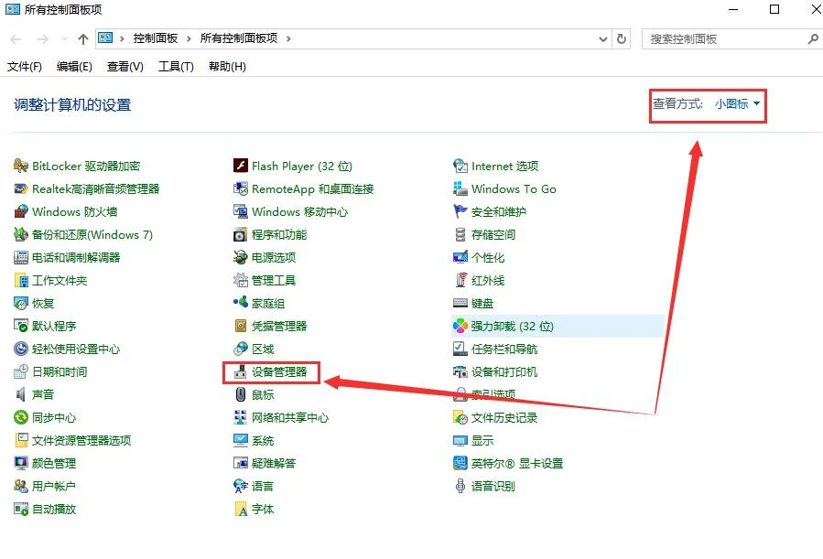Click the up one level arrow button
The width and height of the screenshot is (823, 559).
[x=83, y=39]
